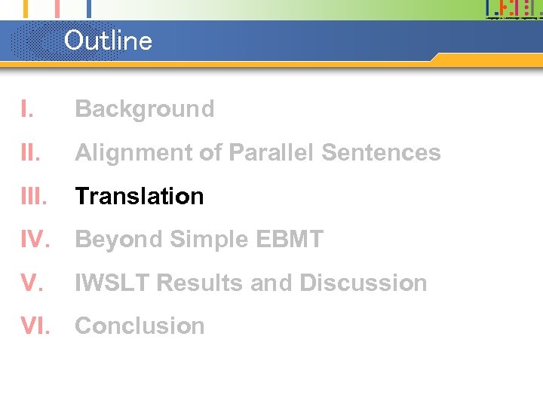543x407 pixels.
Task: Go to Alignment of Parallel Sentences
Action: (257, 153)
